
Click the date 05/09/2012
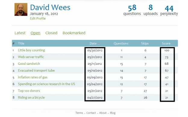[x=95, y=77]
